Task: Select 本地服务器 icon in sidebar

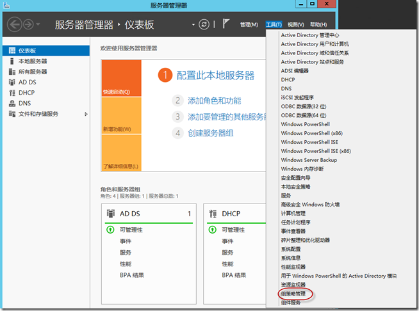Action: click(x=12, y=61)
